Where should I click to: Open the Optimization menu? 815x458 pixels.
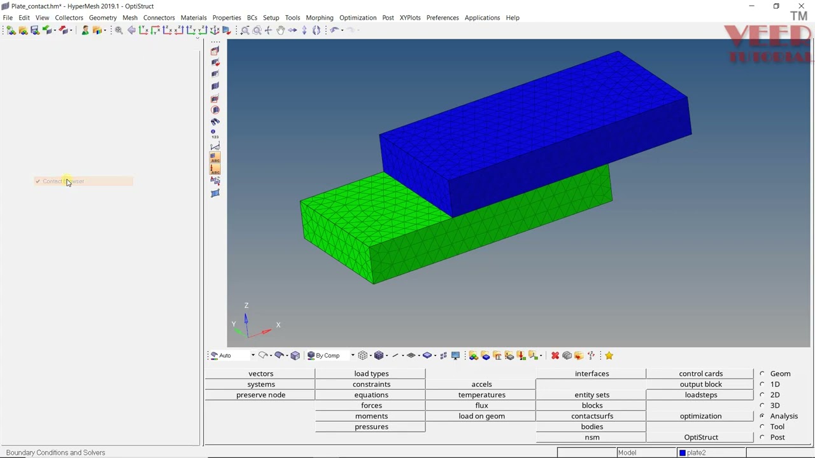[358, 18]
